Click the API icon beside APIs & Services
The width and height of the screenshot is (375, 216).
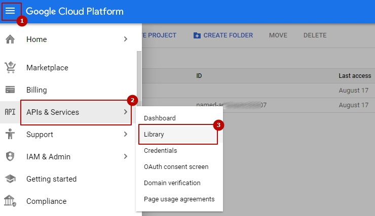coord(10,112)
